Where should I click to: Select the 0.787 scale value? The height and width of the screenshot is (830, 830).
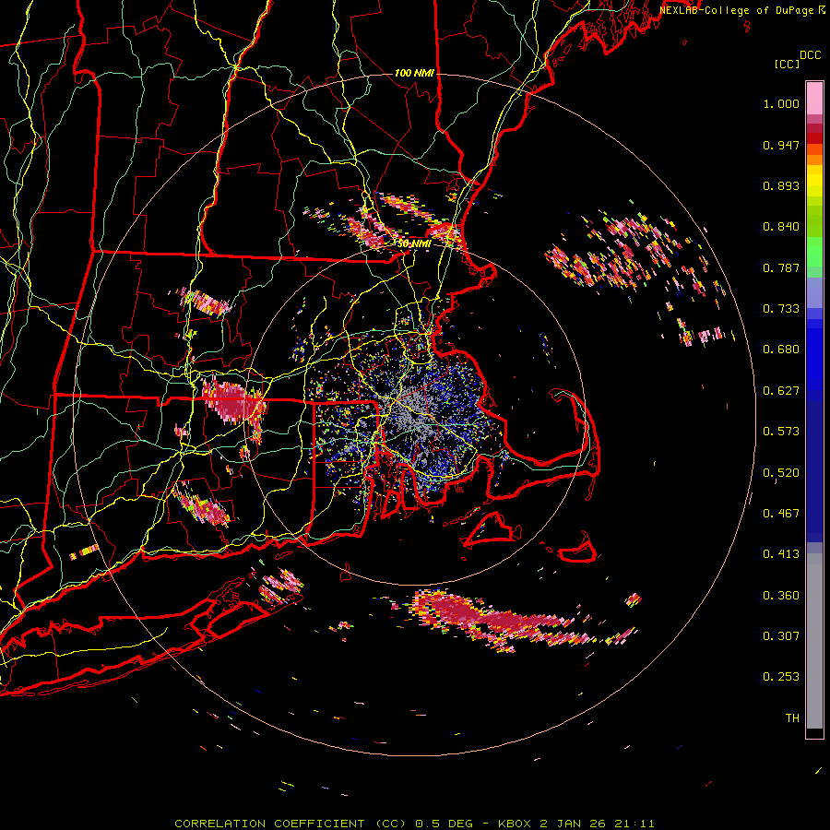pos(781,267)
